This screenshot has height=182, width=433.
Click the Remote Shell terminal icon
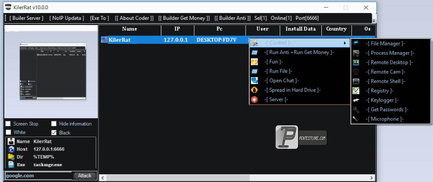click(x=356, y=81)
